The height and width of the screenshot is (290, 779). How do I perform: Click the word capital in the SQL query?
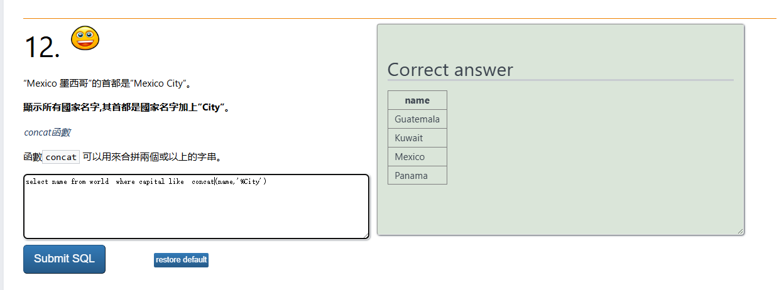tap(151, 181)
